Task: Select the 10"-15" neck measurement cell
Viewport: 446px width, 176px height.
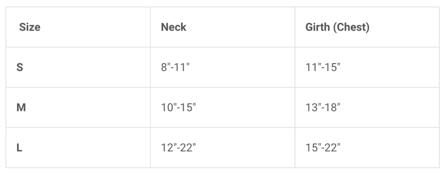Action: click(178, 108)
